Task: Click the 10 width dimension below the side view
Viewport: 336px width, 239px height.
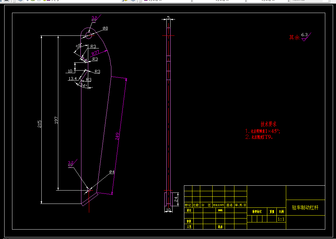Action: [168, 210]
